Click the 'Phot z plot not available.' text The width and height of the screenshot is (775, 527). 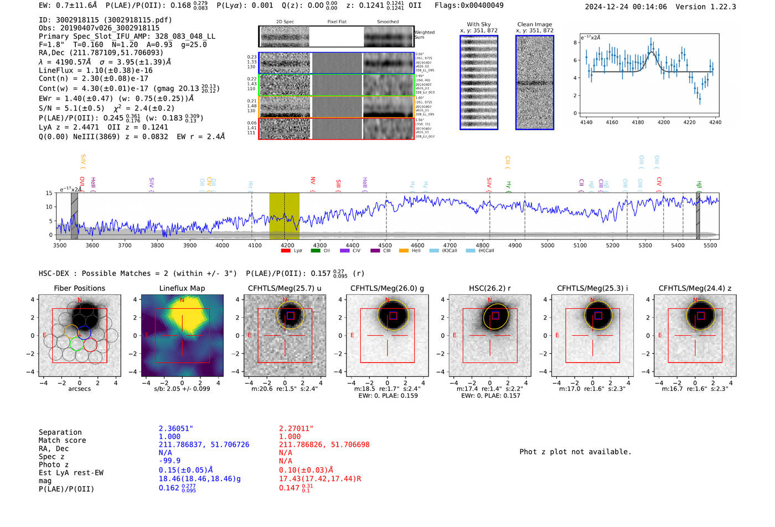(x=576, y=452)
